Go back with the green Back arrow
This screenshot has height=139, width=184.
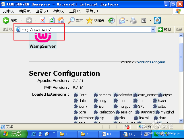click(x=6, y=20)
